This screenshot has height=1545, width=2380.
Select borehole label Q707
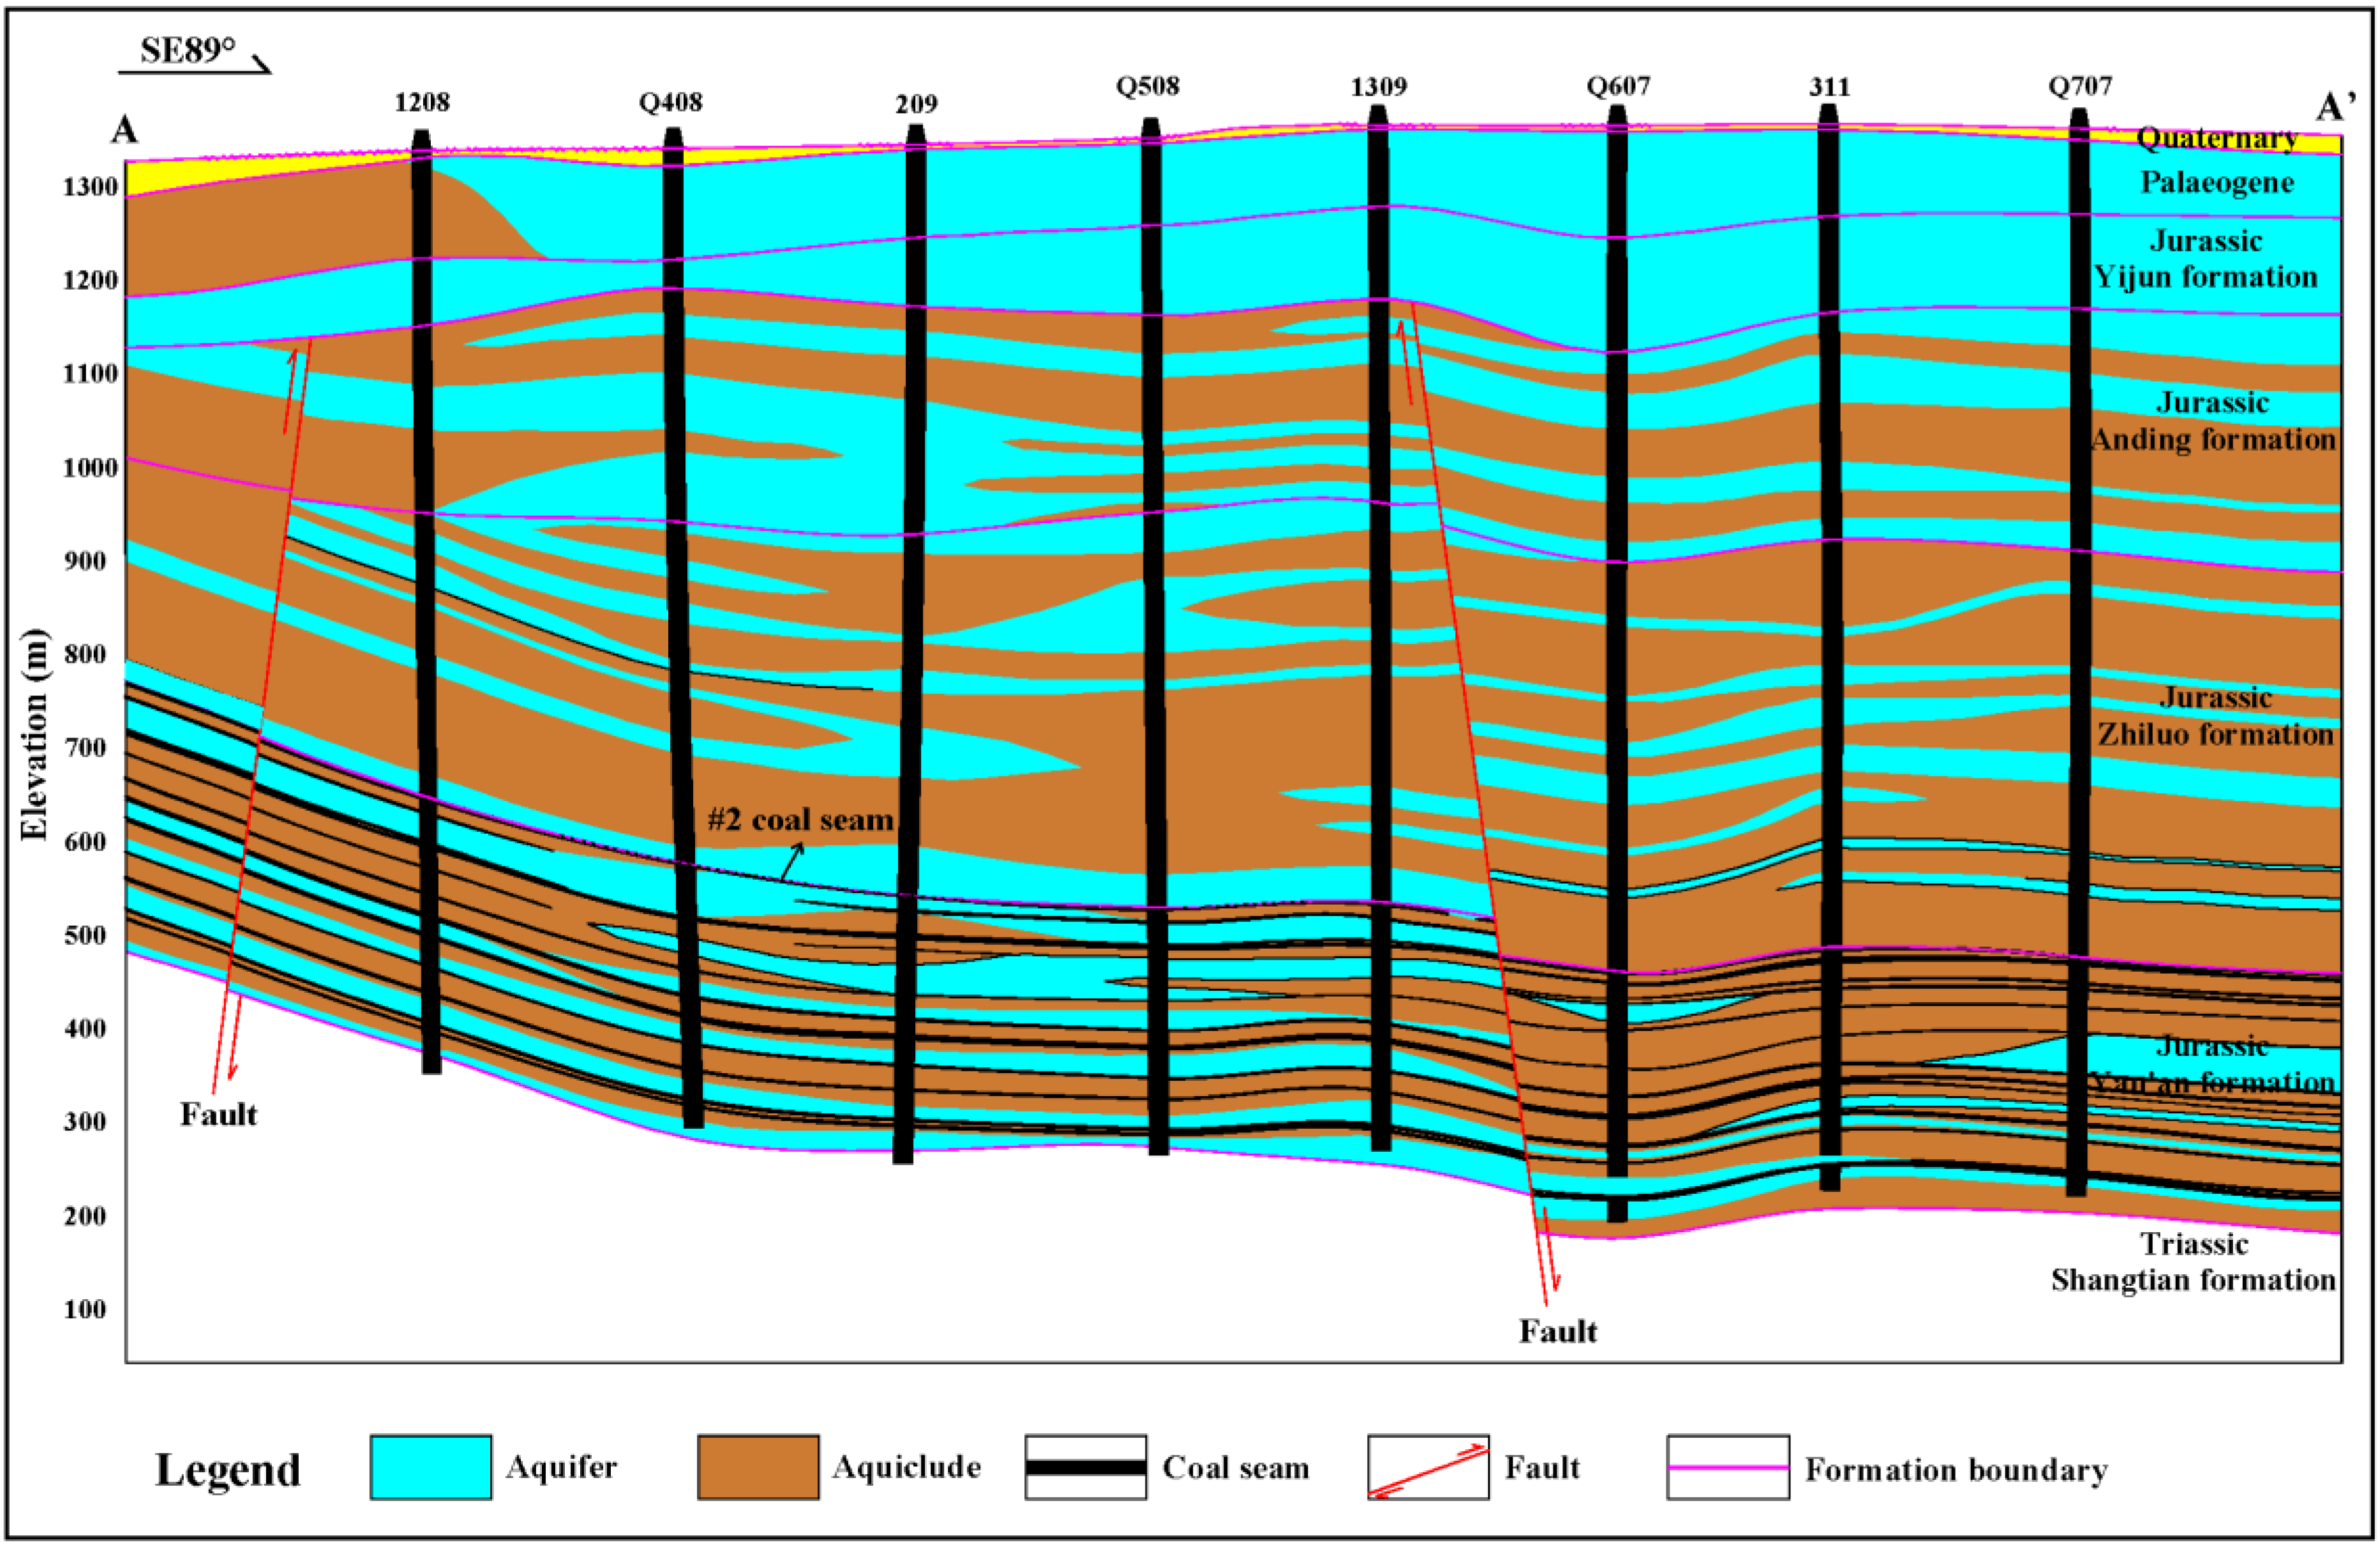(2080, 86)
